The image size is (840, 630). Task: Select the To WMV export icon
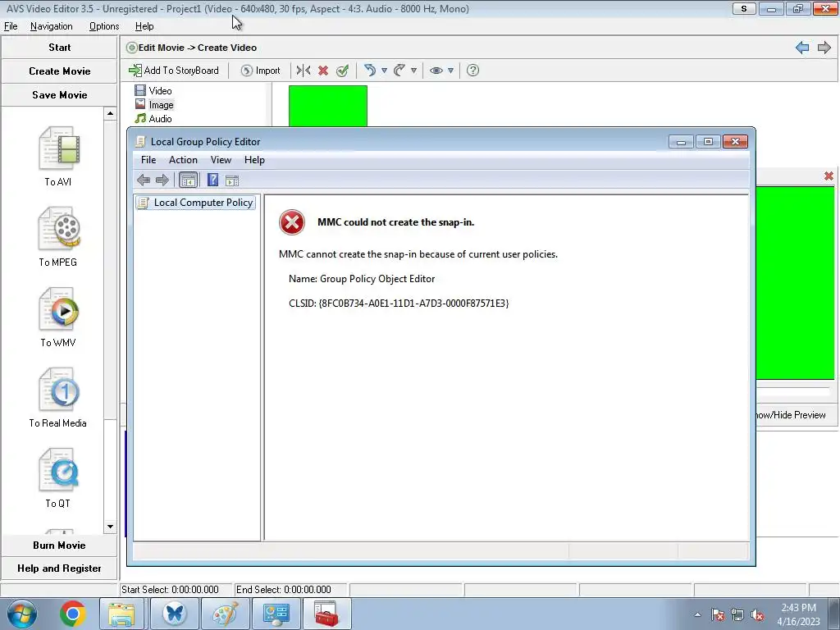pyautogui.click(x=59, y=309)
